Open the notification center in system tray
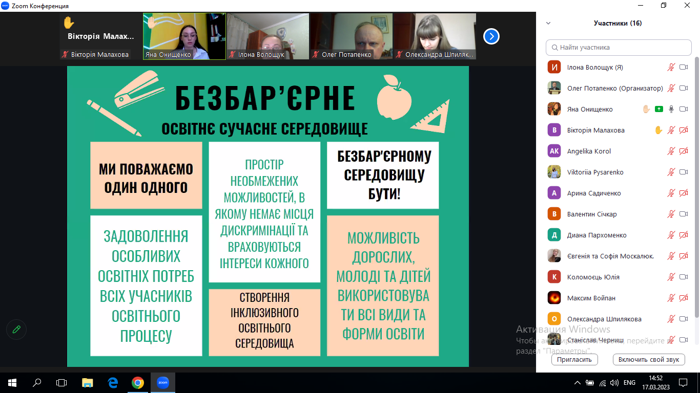The width and height of the screenshot is (700, 393). pyautogui.click(x=683, y=382)
